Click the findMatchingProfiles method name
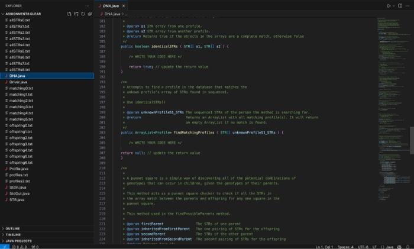The width and height of the screenshot is (414, 249). point(194,132)
